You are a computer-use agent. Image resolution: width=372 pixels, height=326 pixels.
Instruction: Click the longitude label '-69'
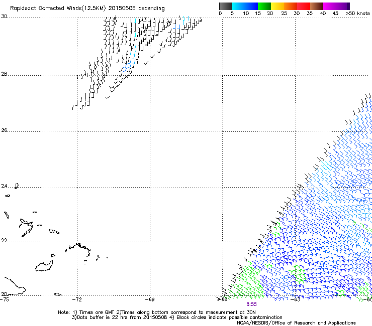(150, 299)
